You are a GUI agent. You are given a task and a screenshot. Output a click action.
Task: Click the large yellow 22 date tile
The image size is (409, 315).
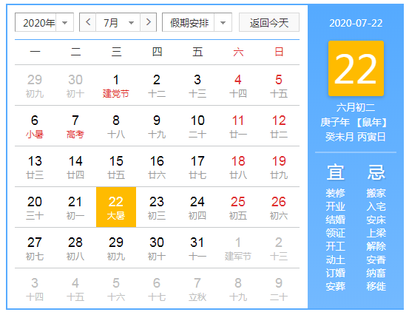(x=356, y=68)
